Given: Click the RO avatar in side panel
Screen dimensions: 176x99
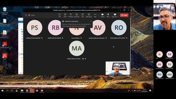Looking at the screenshot, I should tap(159, 75).
